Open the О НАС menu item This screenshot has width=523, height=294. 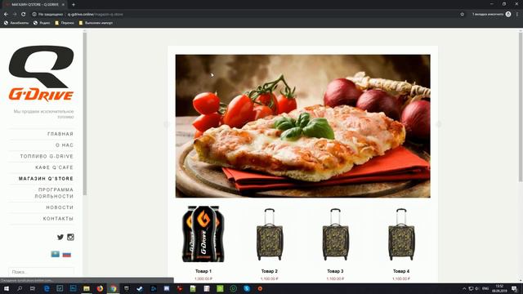coord(65,145)
